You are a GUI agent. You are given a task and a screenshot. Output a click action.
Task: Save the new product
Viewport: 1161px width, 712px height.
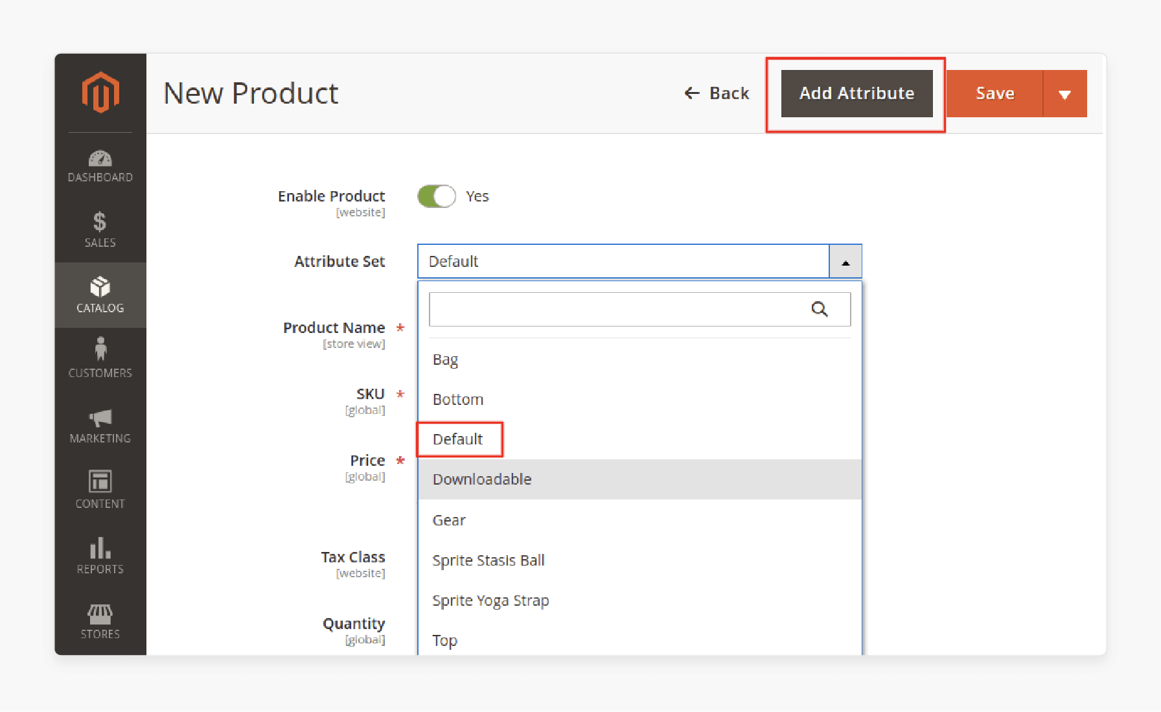[x=994, y=94]
